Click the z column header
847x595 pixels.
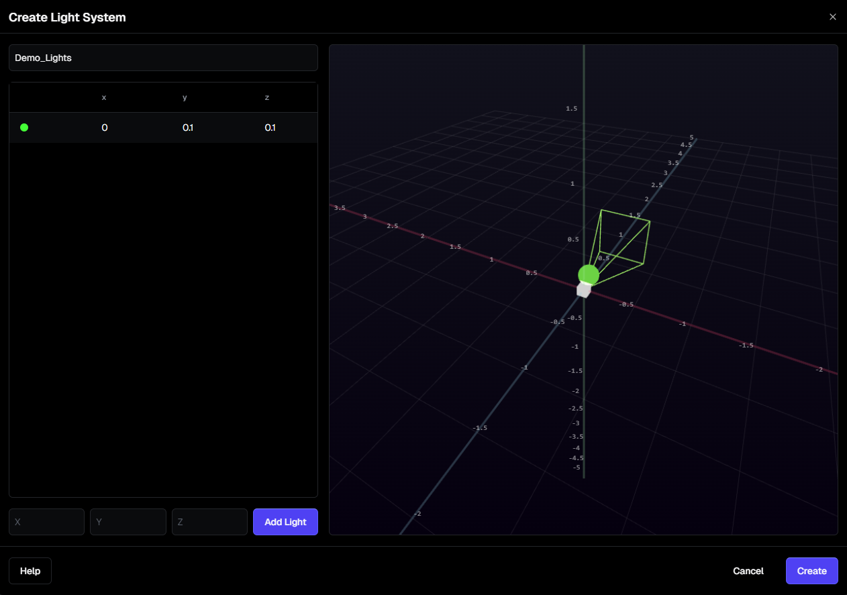tap(267, 97)
